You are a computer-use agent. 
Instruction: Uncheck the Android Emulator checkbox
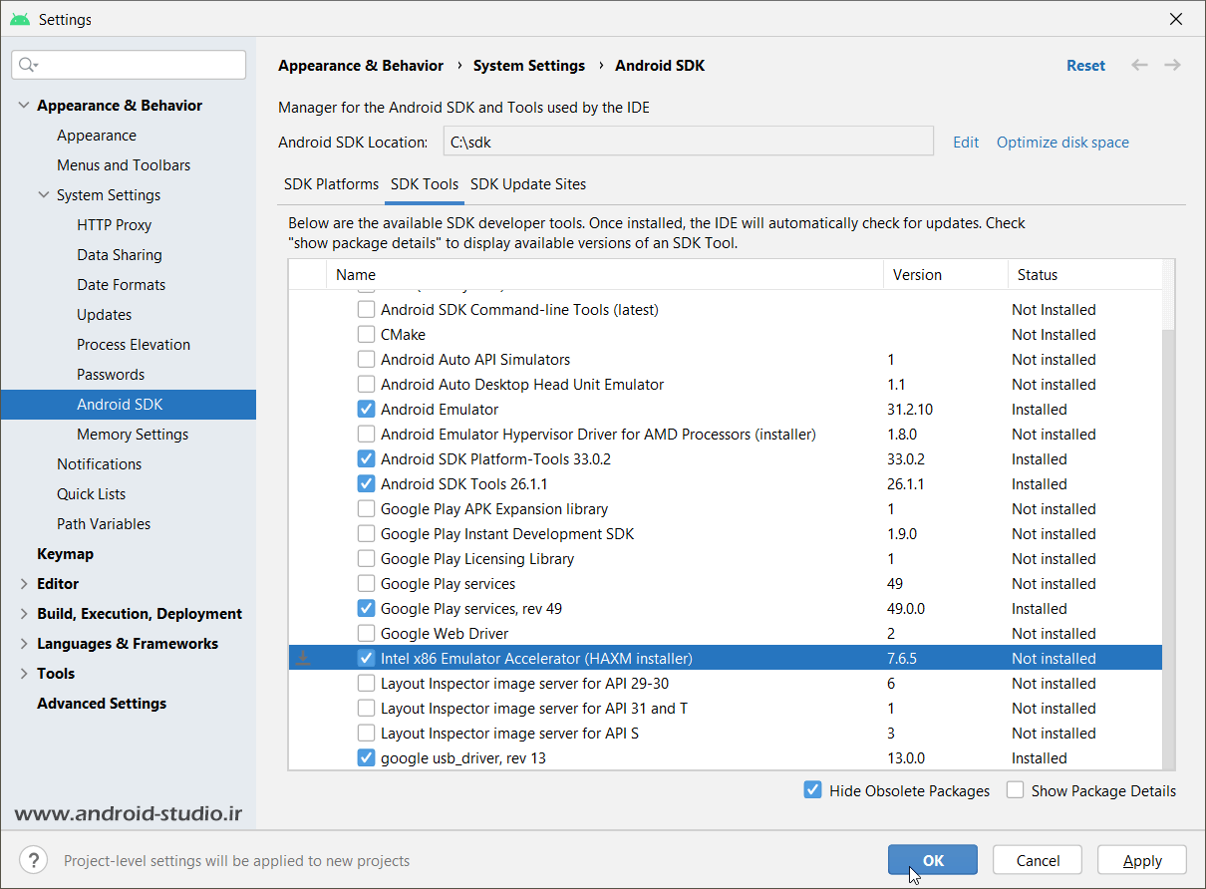(x=366, y=410)
